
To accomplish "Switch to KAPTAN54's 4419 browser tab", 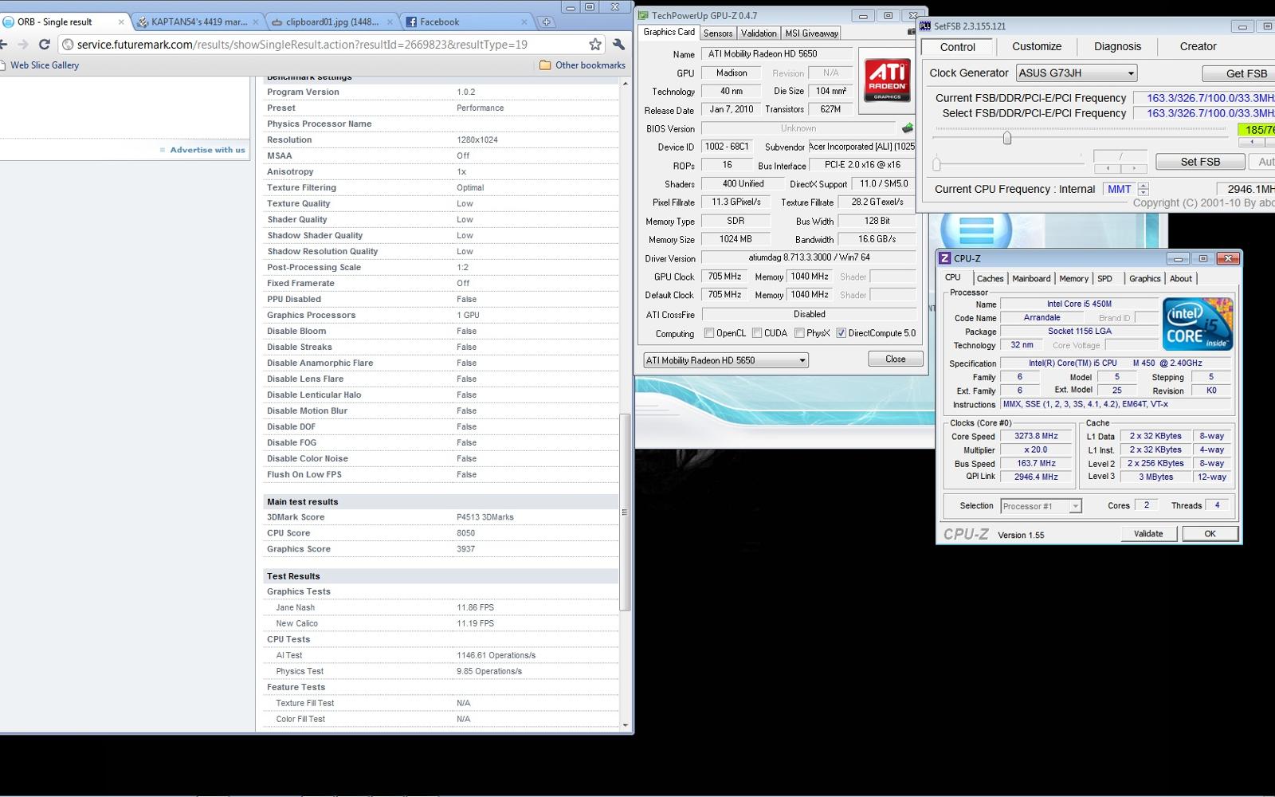I will (x=198, y=22).
